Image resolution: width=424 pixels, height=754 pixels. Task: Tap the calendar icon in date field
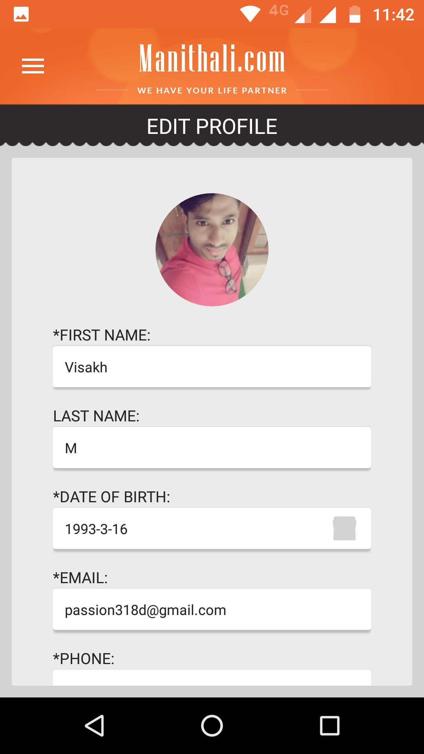point(344,529)
